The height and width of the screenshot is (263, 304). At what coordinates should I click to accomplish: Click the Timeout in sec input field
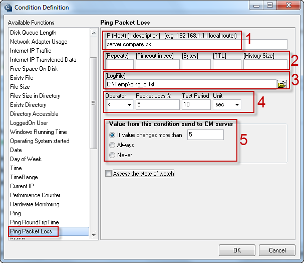(x=158, y=64)
